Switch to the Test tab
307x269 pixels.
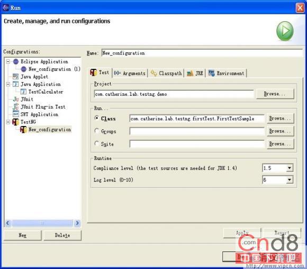[100, 73]
